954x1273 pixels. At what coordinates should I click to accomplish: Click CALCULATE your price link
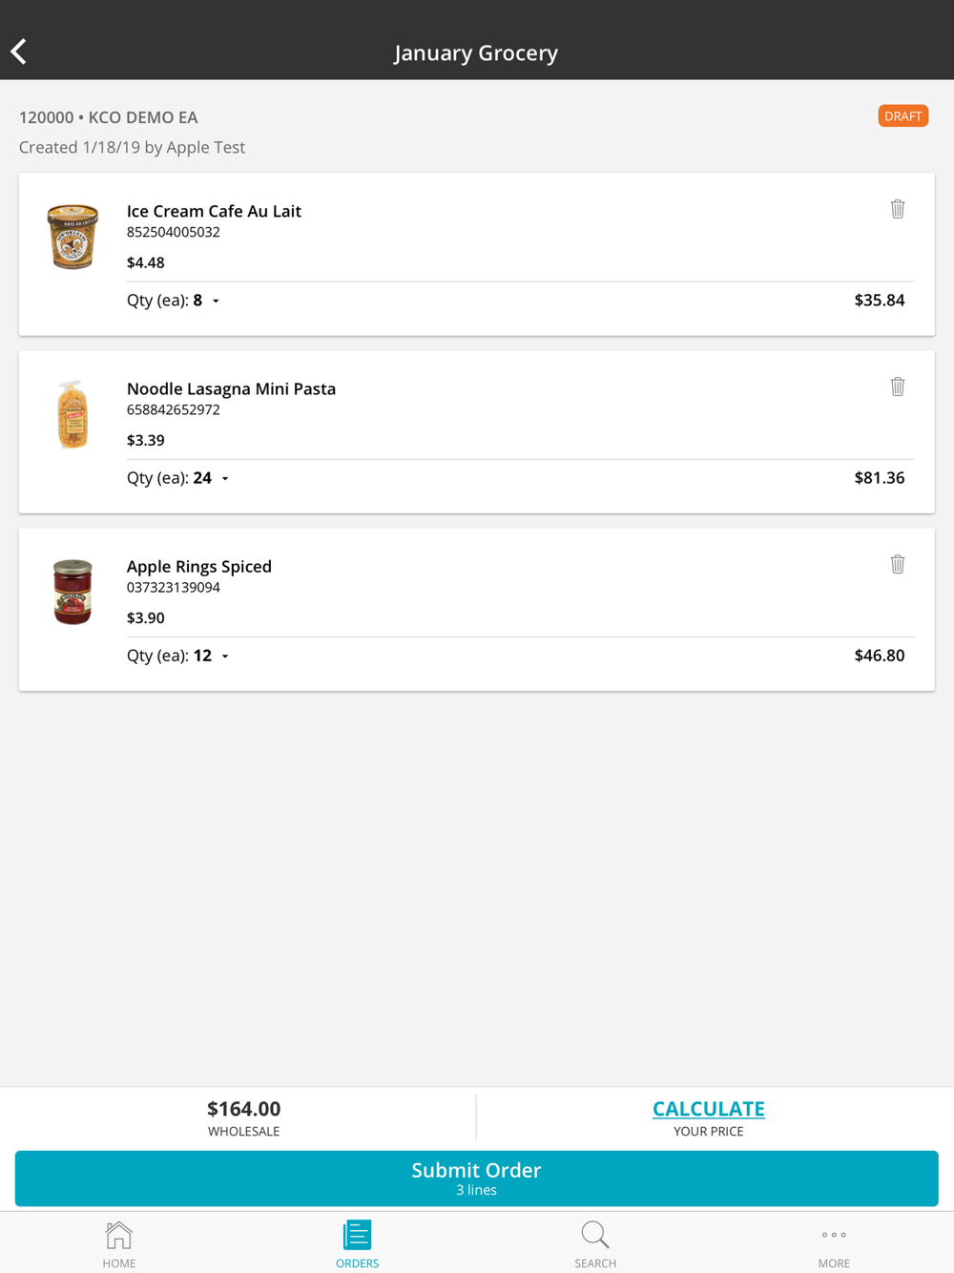click(708, 1109)
